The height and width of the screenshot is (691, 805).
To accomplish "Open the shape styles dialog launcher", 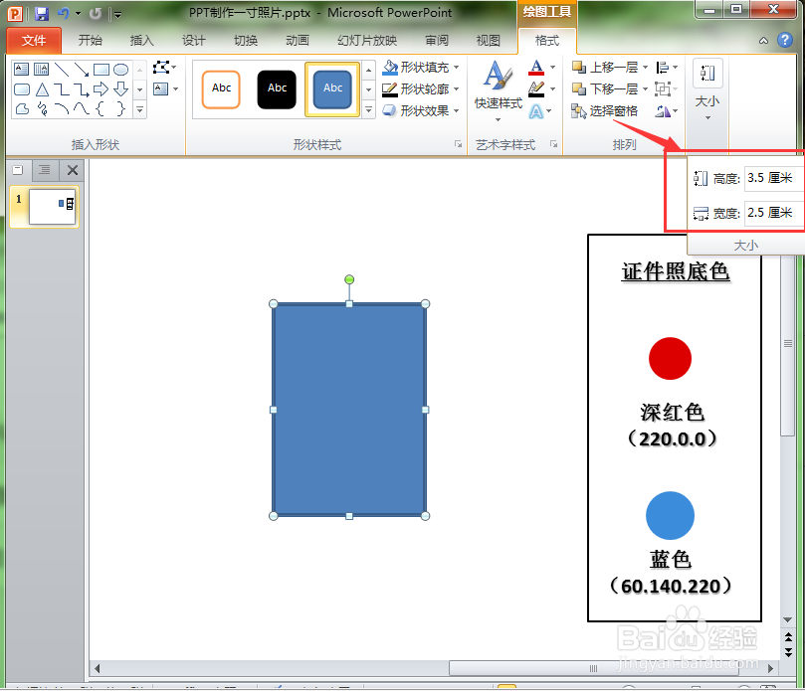I will coord(458,144).
